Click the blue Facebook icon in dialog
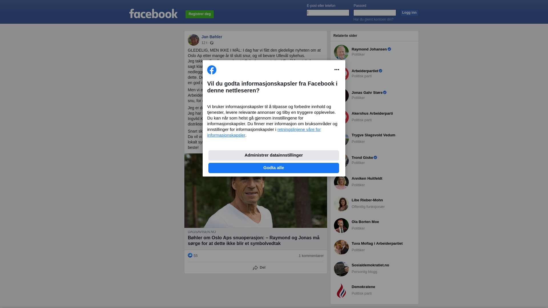Image resolution: width=548 pixels, height=308 pixels. (x=212, y=70)
